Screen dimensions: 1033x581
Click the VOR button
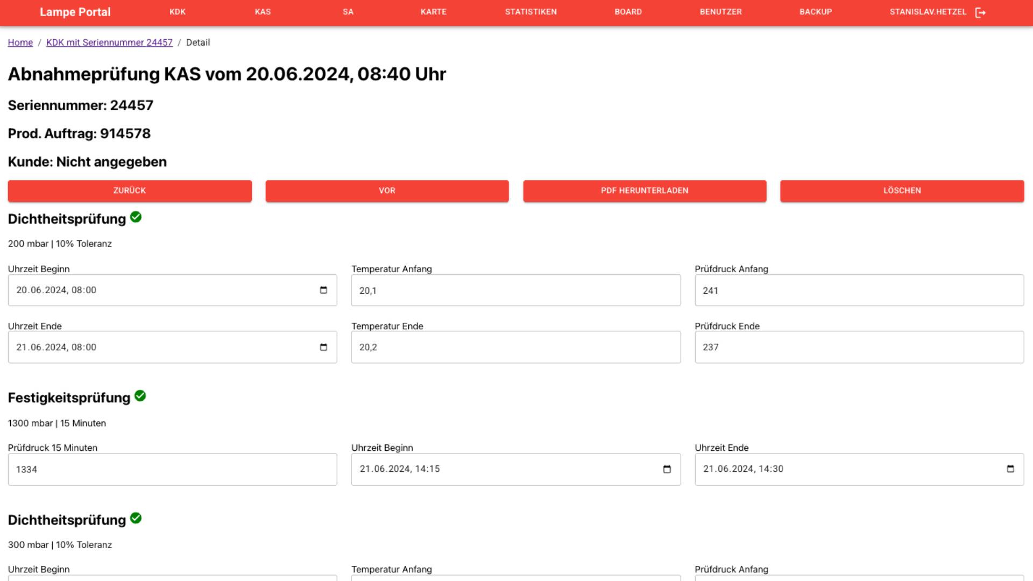[x=386, y=190]
